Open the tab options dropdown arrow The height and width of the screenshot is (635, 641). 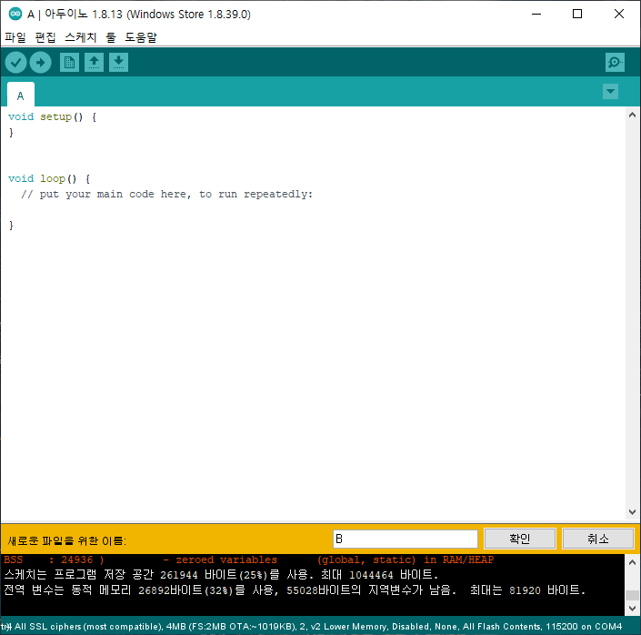610,92
